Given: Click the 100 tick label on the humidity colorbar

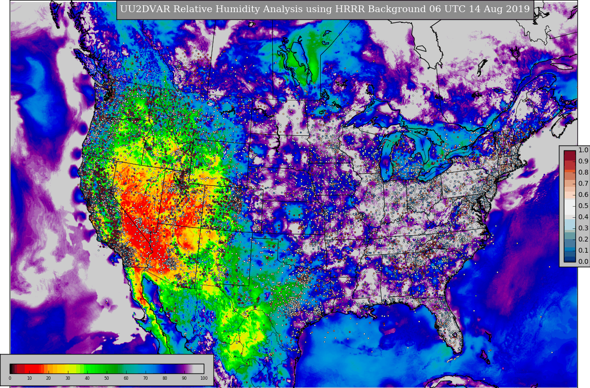Looking at the screenshot, I should pyautogui.click(x=204, y=378).
